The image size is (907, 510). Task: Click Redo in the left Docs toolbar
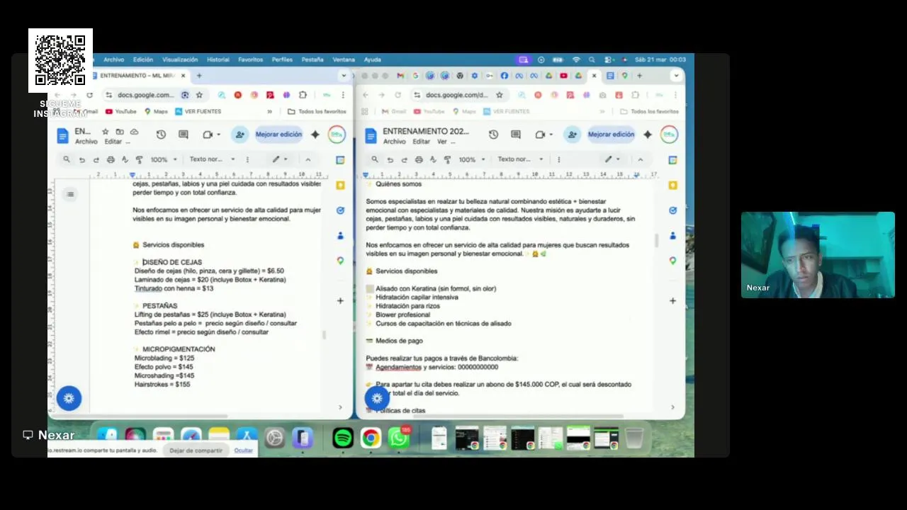coord(96,159)
